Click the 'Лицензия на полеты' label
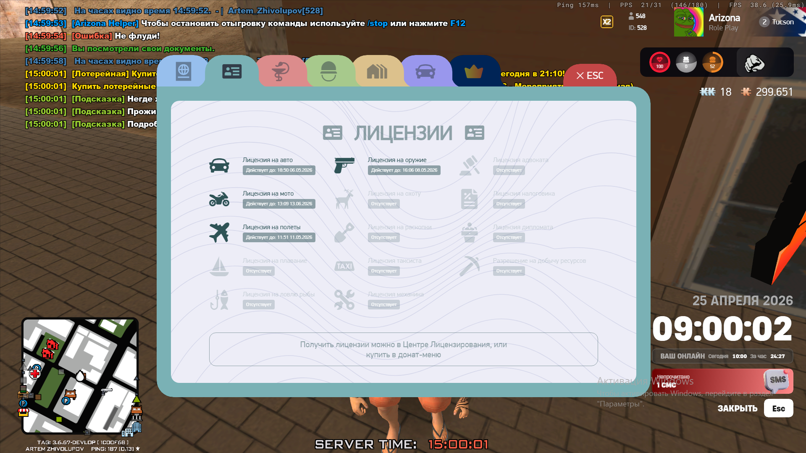Screen dimensions: 806x453 (x=271, y=227)
